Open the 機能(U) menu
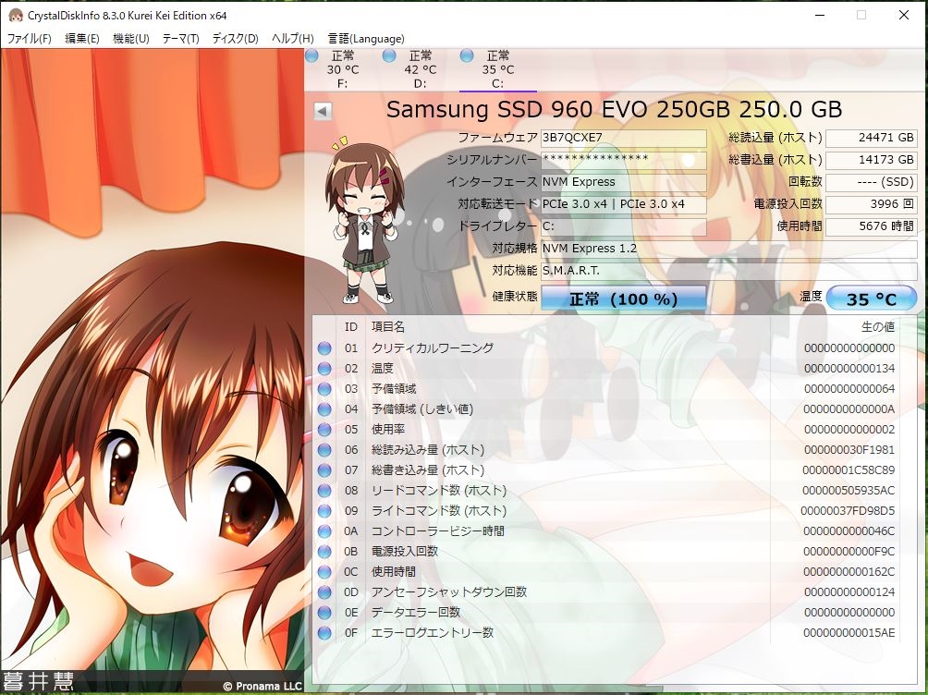928x695 pixels. 131,39
